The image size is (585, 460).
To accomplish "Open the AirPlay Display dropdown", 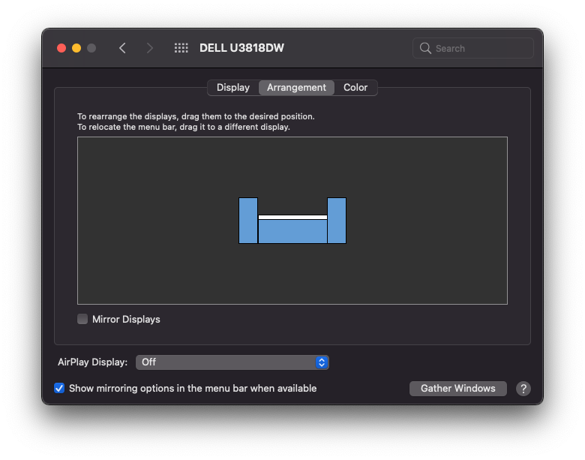I will point(232,362).
